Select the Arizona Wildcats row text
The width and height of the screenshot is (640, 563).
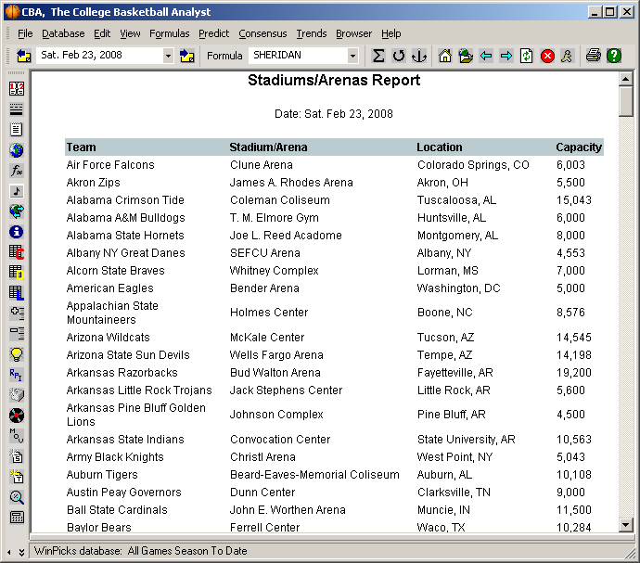[109, 338]
